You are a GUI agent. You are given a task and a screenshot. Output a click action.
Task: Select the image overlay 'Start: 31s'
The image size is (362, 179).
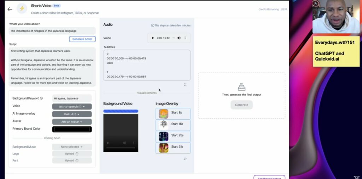tap(173, 148)
